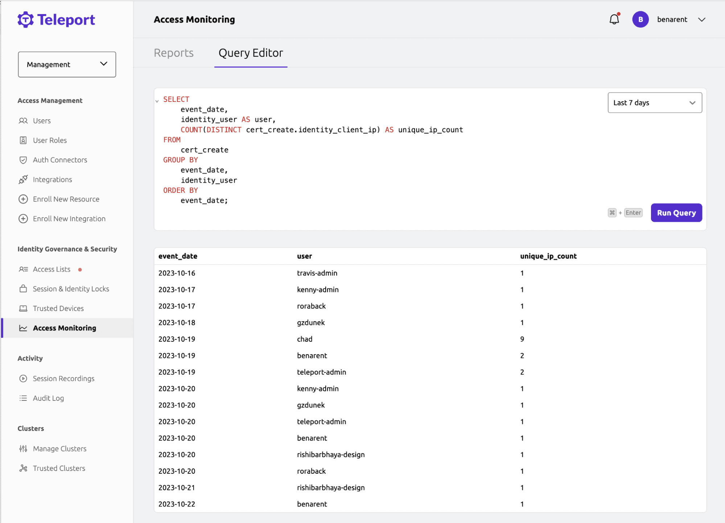725x523 pixels.
Task: Click the Auth Connectors shield icon
Action: point(23,160)
